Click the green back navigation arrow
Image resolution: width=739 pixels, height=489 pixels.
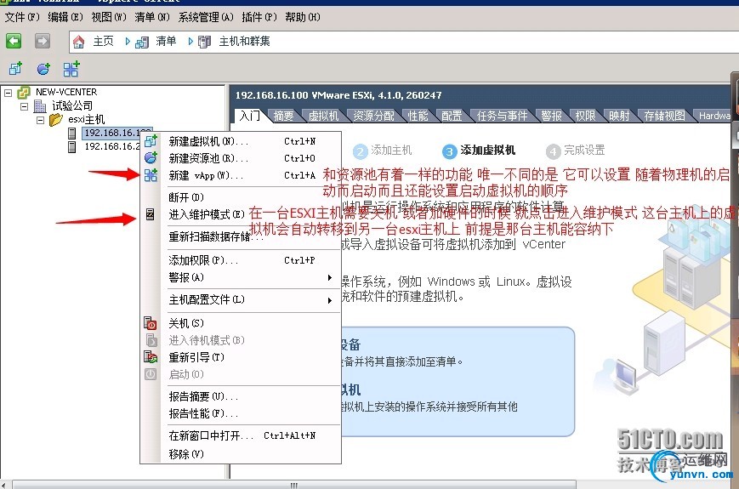pyautogui.click(x=14, y=41)
